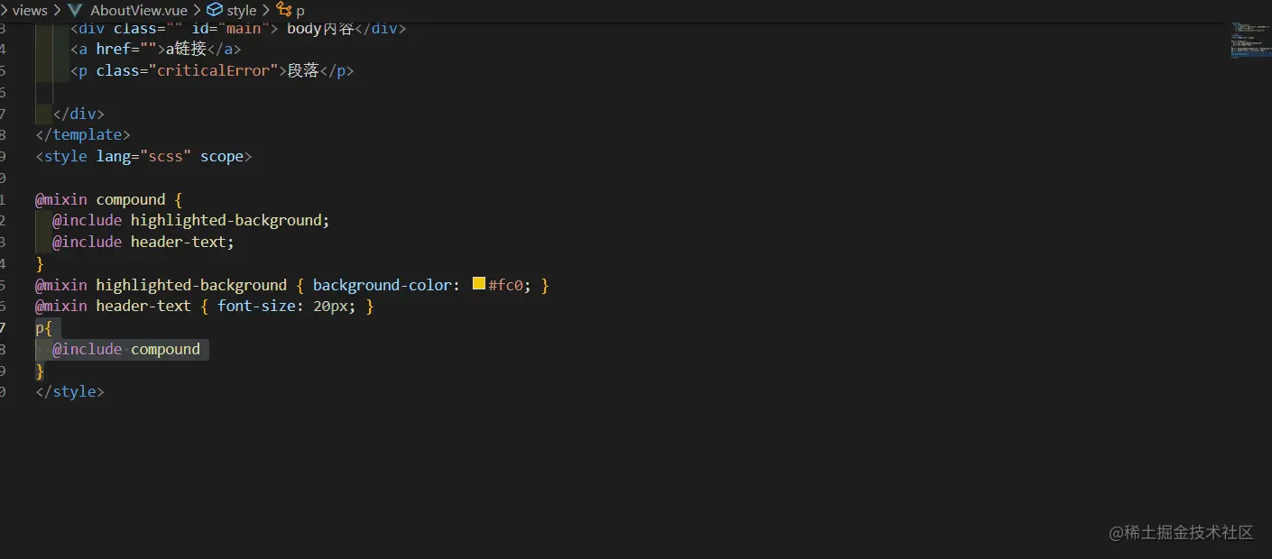Expand the chevron after the views breadcrumb

[x=56, y=10]
